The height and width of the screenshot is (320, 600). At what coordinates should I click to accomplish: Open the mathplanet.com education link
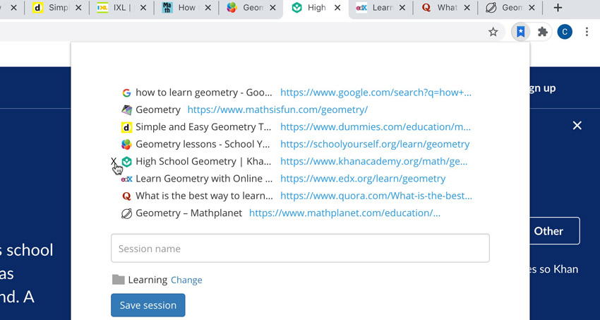coord(344,213)
